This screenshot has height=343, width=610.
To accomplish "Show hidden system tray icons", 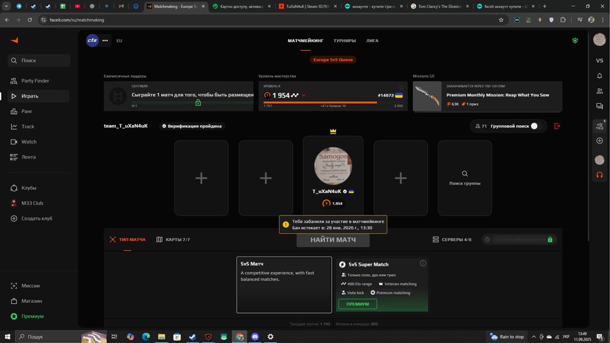I will pos(534,337).
